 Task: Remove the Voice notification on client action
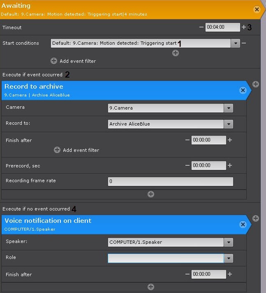point(243,224)
